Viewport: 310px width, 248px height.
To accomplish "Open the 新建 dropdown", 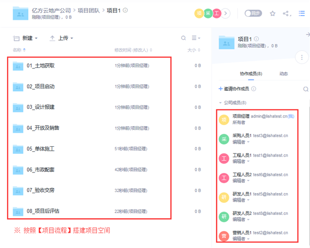I will pos(26,38).
